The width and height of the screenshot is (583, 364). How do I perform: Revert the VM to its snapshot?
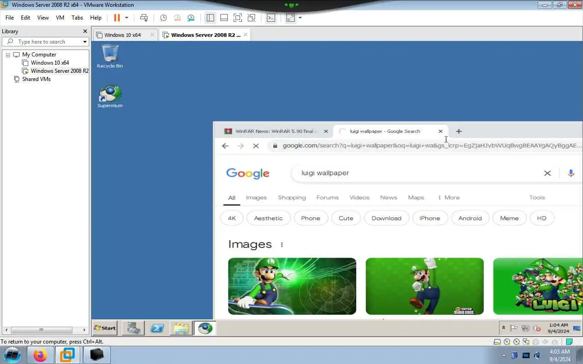177,18
